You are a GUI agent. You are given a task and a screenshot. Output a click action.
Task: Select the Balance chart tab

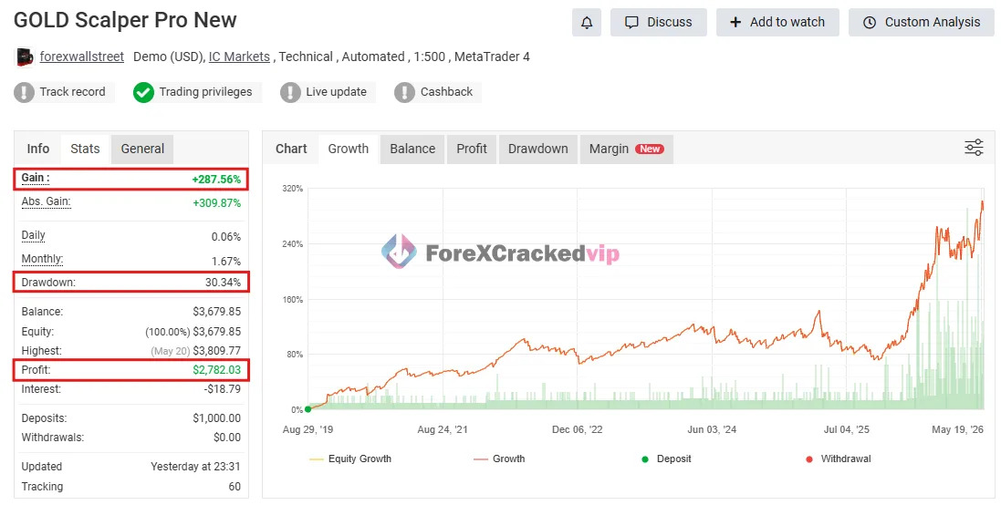coord(412,149)
